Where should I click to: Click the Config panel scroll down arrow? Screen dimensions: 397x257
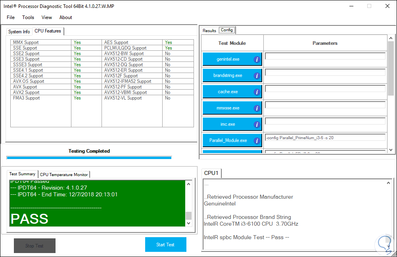391,150
